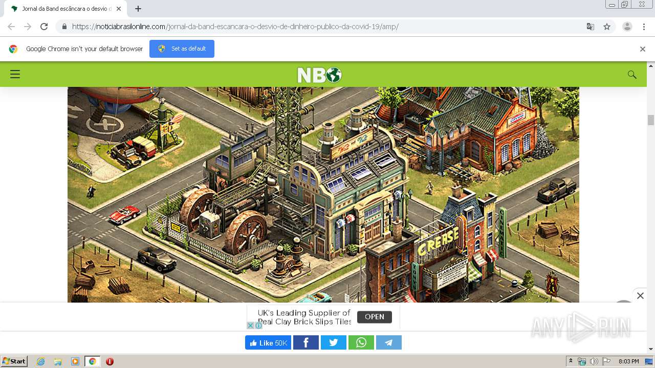Open the volume tray icon
Screen dimensions: 655x368
(594, 361)
